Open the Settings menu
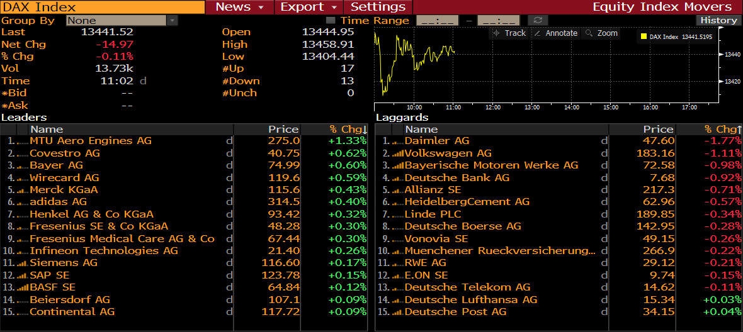 (378, 7)
